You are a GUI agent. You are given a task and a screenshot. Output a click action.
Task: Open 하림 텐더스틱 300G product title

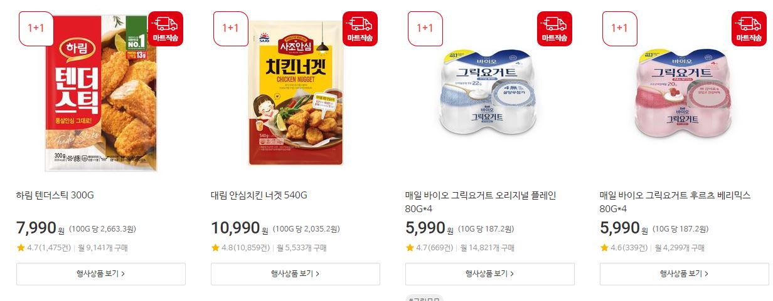[55, 195]
